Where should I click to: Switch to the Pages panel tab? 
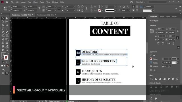click(162, 16)
